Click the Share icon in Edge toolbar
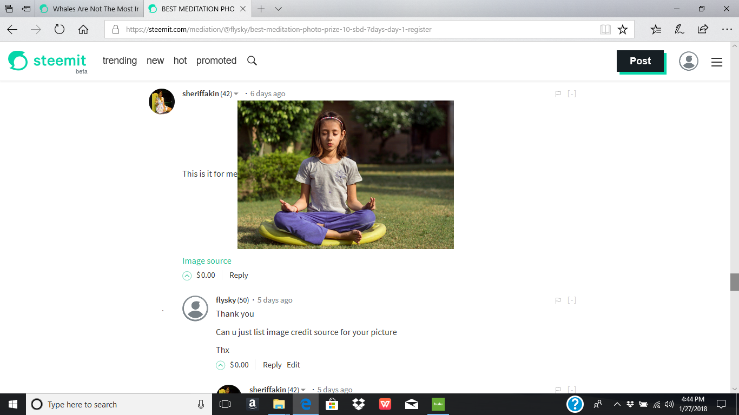Screen dimensions: 739x415 point(702,30)
